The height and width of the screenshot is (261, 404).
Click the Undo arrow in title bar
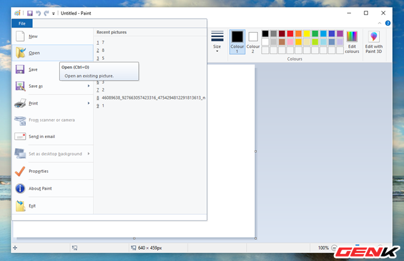click(38, 13)
